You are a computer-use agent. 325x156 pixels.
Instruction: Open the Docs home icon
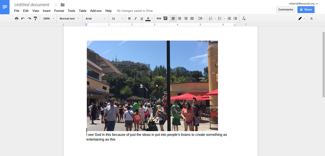point(5,7)
